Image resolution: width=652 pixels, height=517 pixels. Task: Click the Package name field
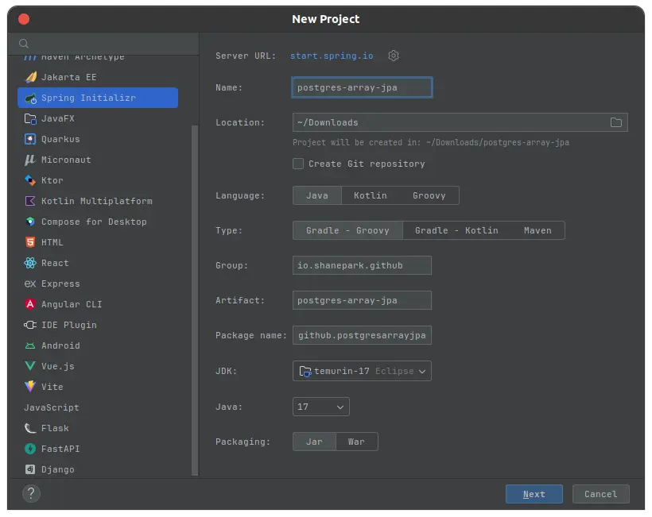(362, 335)
